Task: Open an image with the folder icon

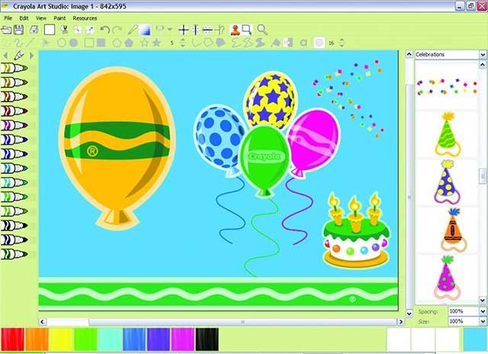Action: pos(6,30)
